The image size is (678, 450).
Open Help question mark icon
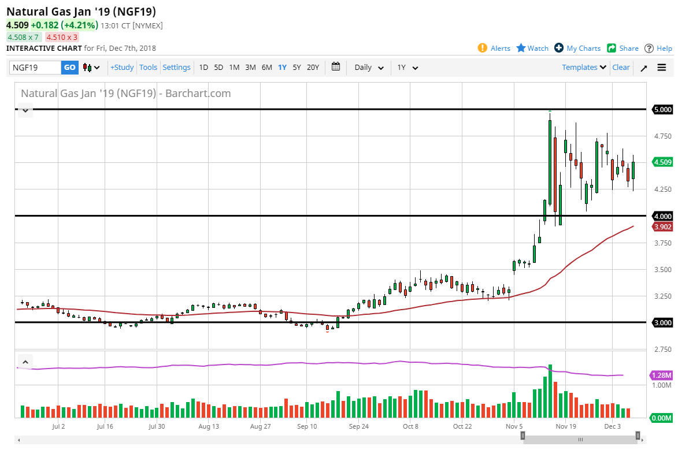click(649, 48)
